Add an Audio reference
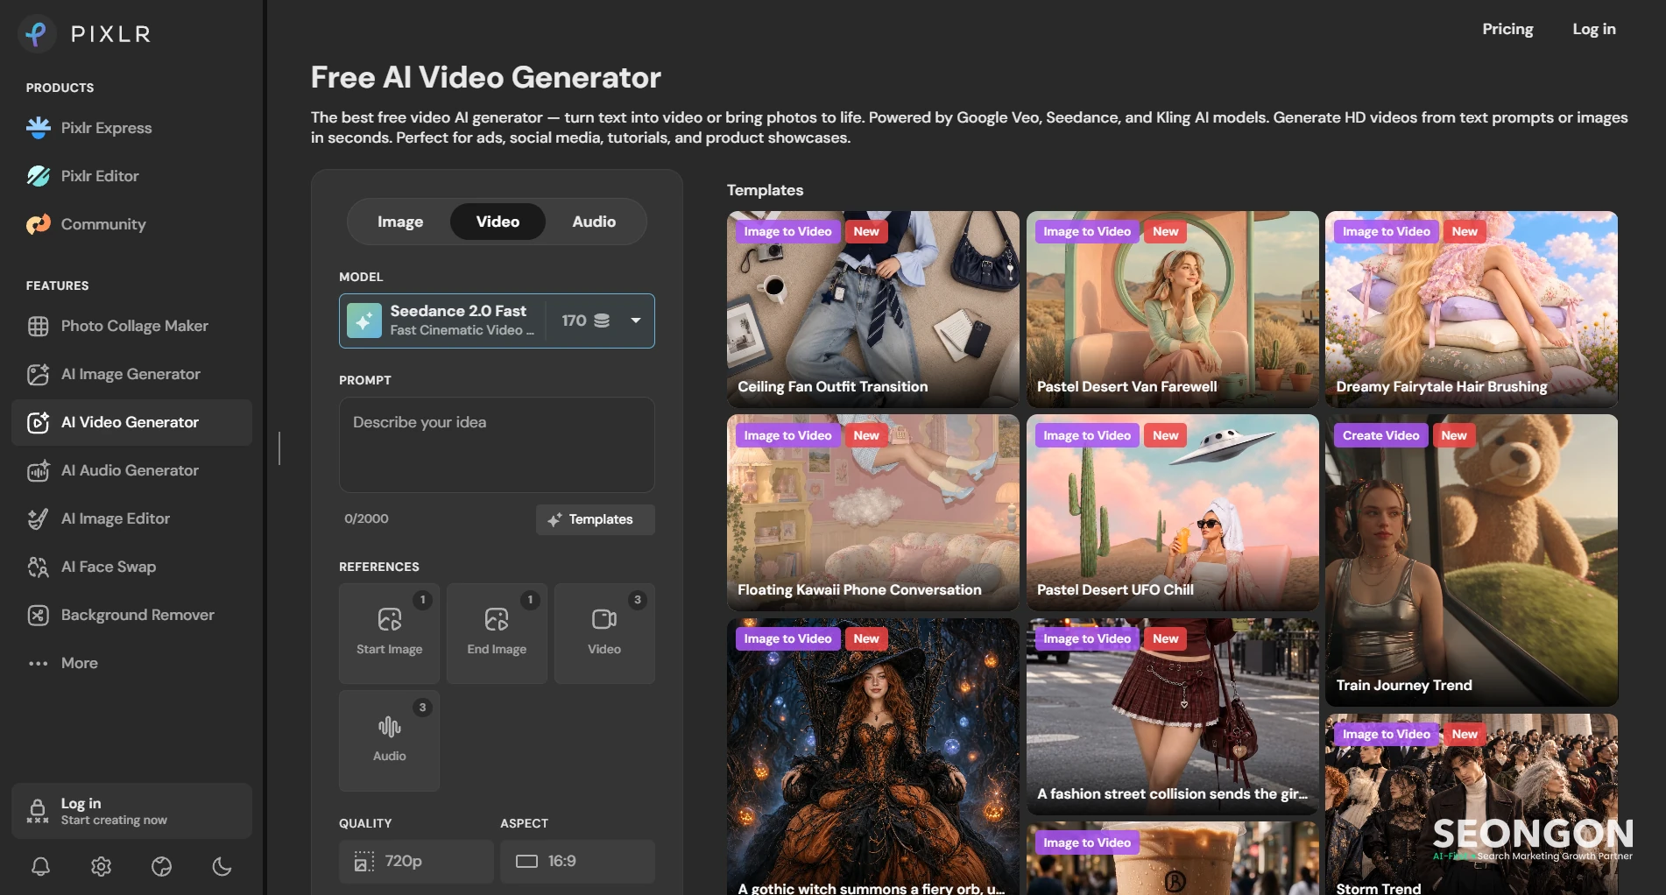 coord(389,741)
